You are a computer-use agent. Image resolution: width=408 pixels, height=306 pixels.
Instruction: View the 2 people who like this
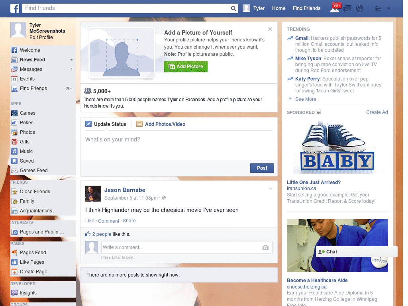click(102, 234)
